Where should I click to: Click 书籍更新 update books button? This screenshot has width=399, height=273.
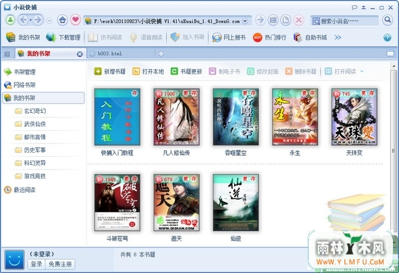[x=186, y=72]
